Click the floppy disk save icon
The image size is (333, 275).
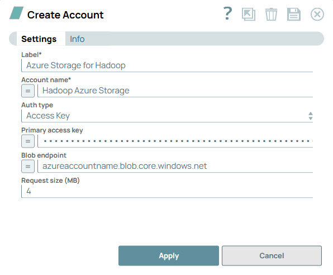click(294, 14)
